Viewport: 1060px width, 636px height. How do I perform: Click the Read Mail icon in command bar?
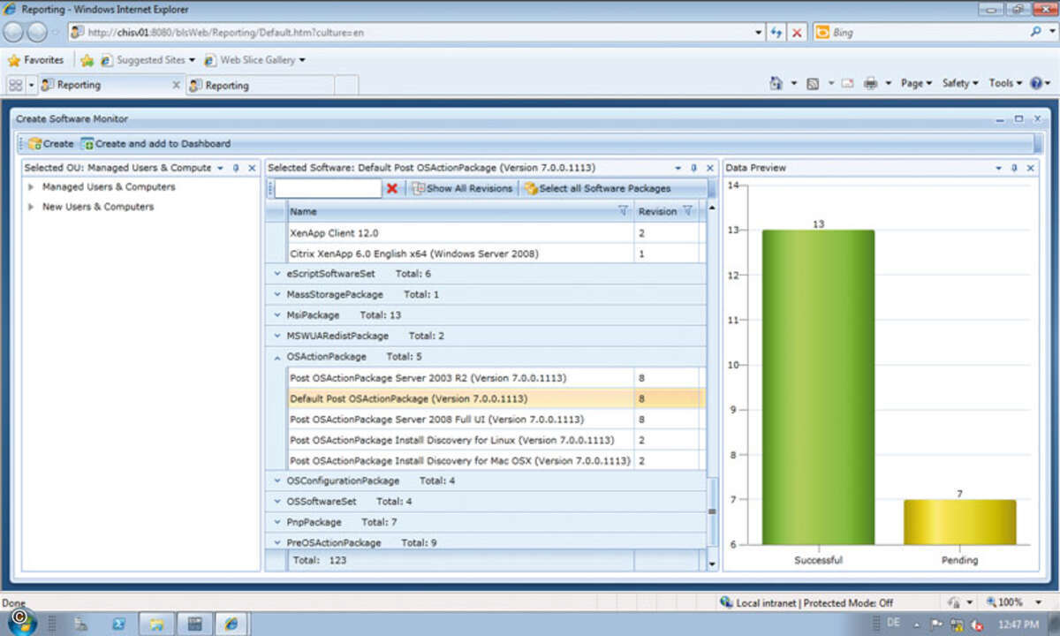pos(847,83)
